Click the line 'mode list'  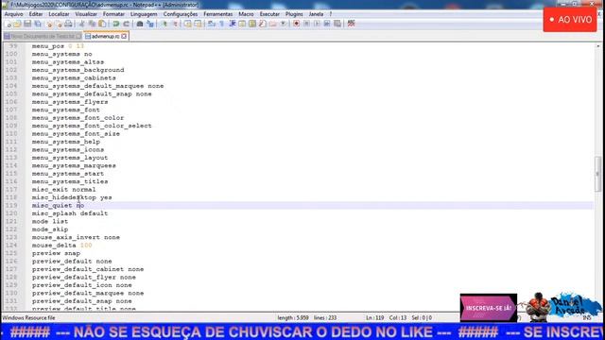50,221
